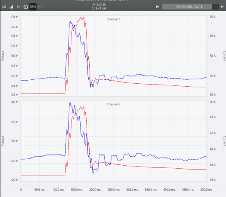226x197 pixels.
Task: Click the 130 V label on Channel 2 axis
Action: [14, 141]
